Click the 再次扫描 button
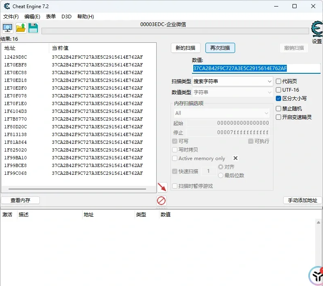 point(220,48)
